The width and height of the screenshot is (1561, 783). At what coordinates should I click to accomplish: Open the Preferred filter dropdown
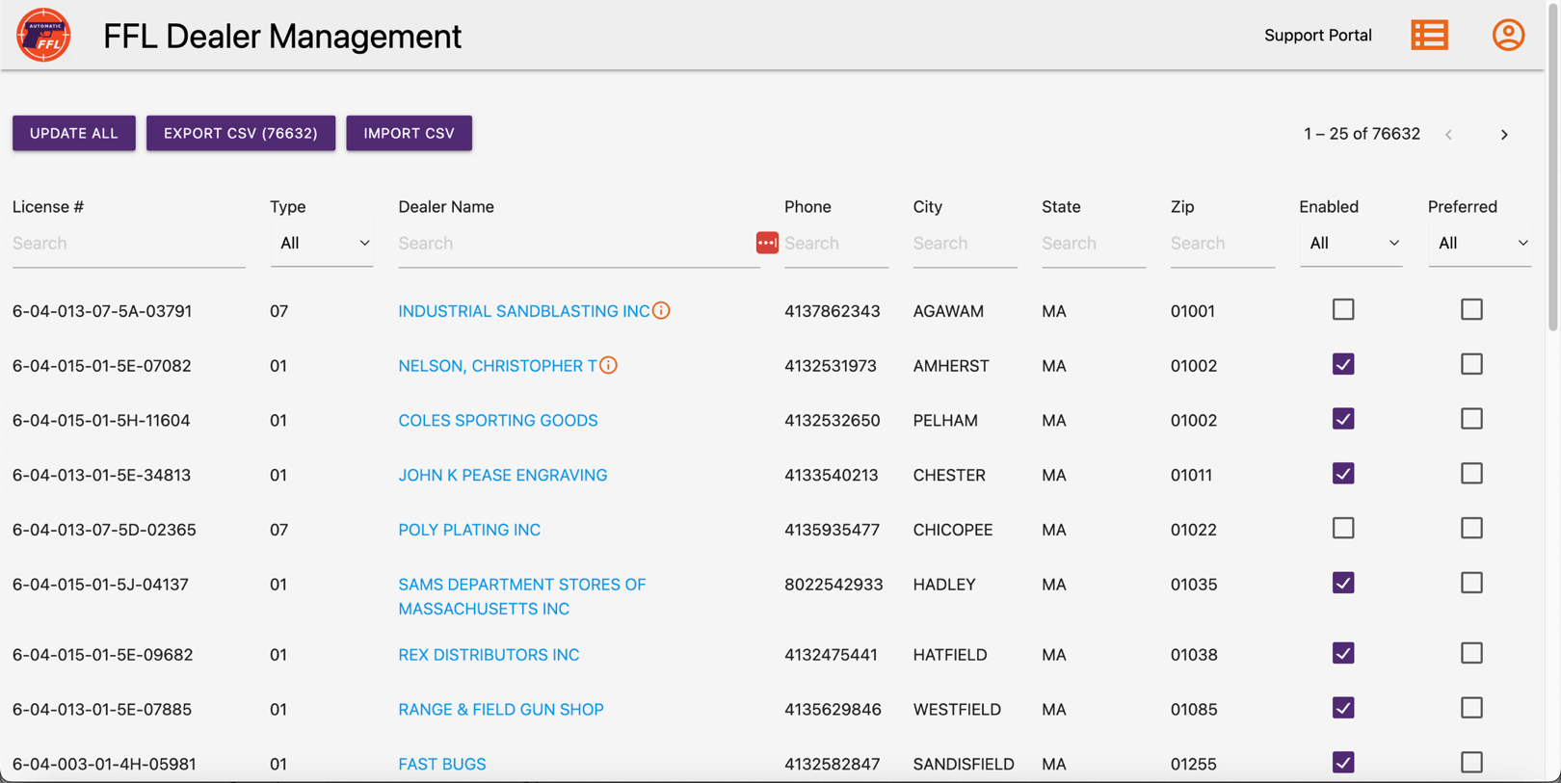coord(1479,244)
